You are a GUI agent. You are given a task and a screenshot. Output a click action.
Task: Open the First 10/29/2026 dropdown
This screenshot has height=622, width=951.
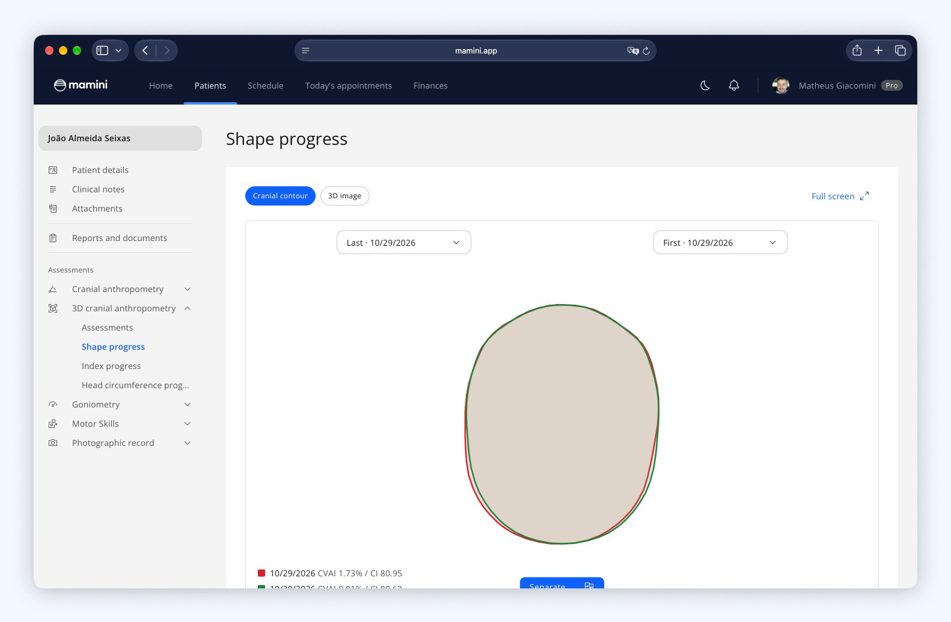pos(720,242)
